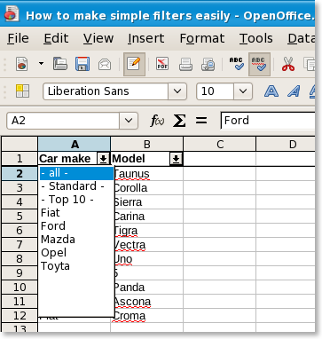Screen dimensions: 322x339
Task: Open the View menu
Action: 98,38
